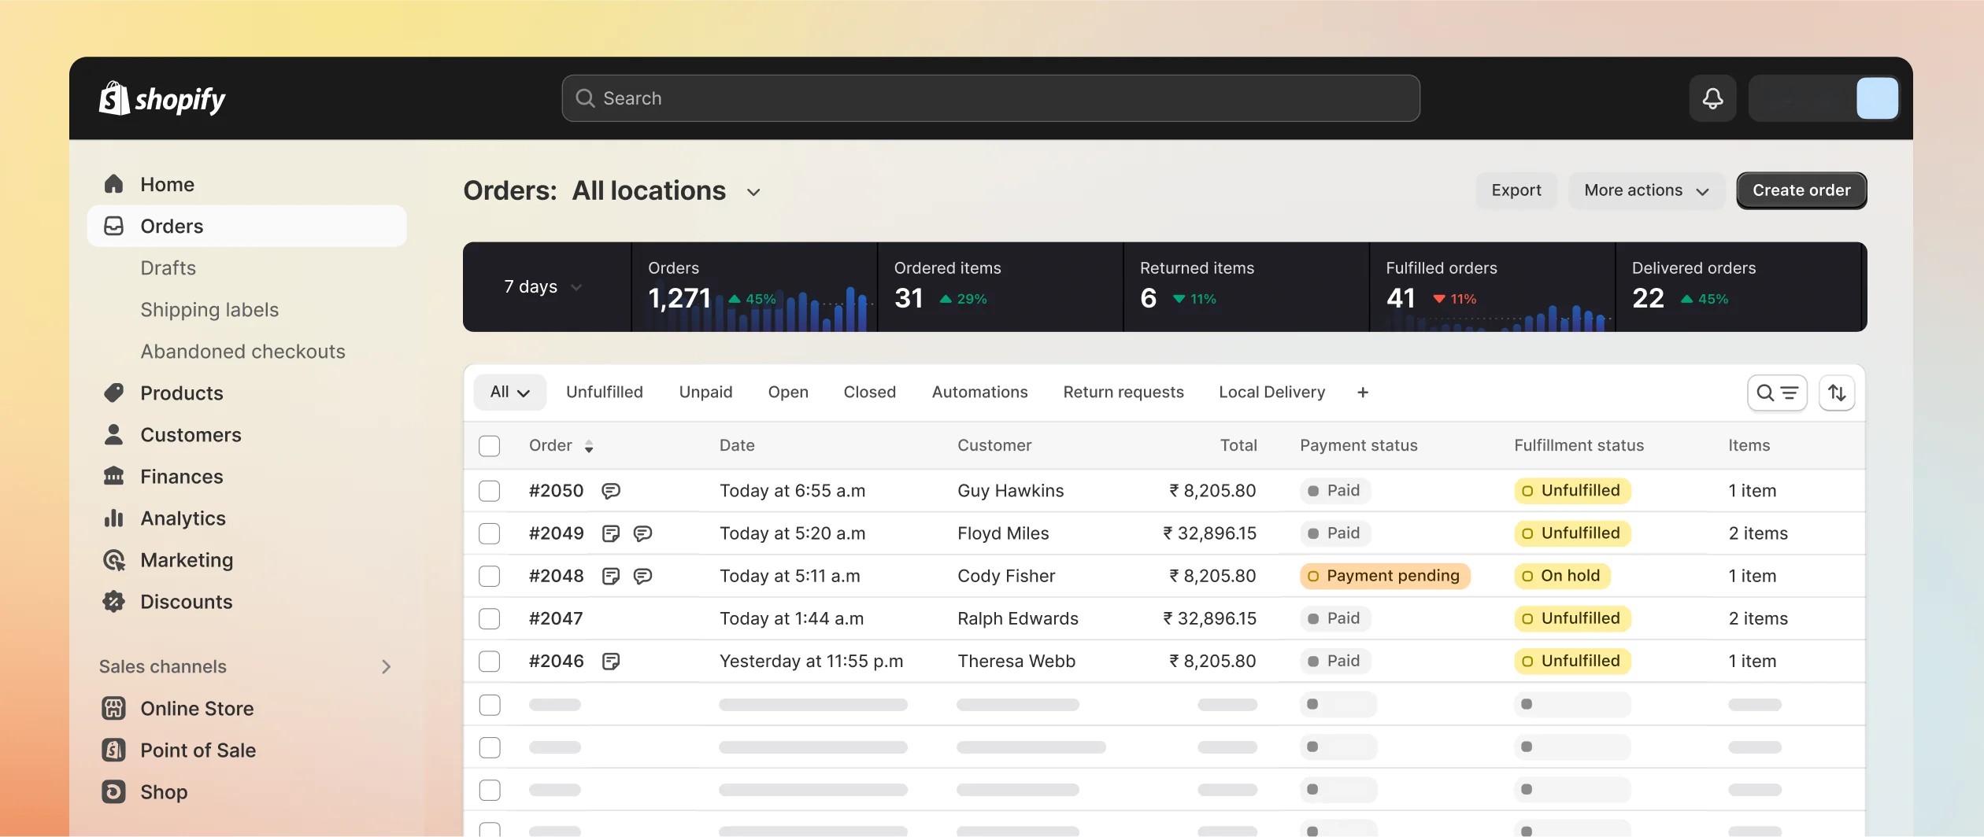Select checkbox for order #2048
1984x837 pixels.
coord(490,576)
